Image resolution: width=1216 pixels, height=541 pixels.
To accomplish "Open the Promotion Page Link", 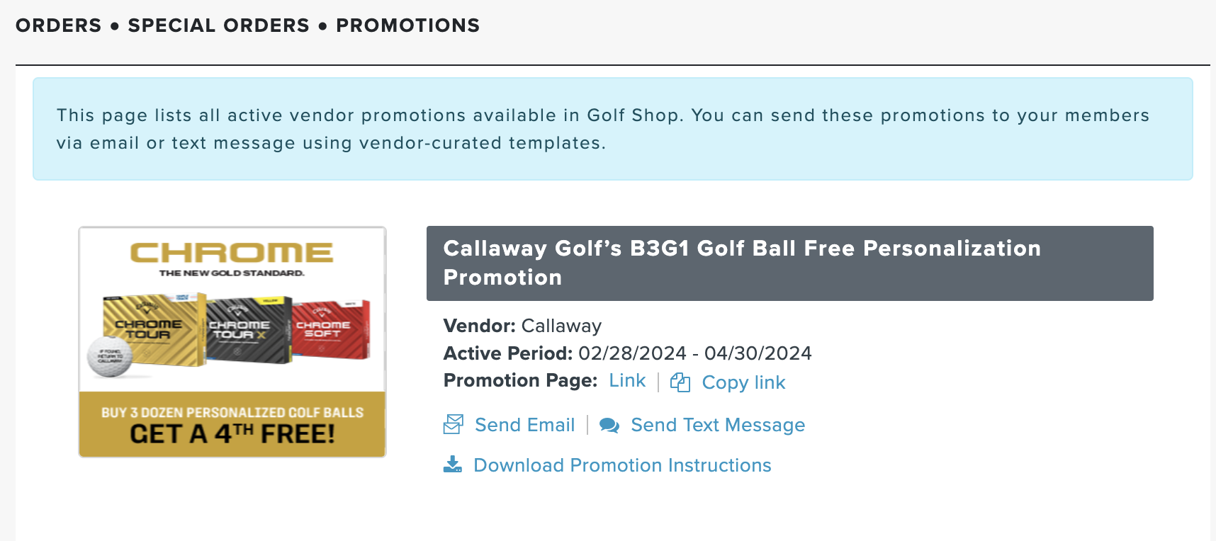I will pyautogui.click(x=627, y=381).
